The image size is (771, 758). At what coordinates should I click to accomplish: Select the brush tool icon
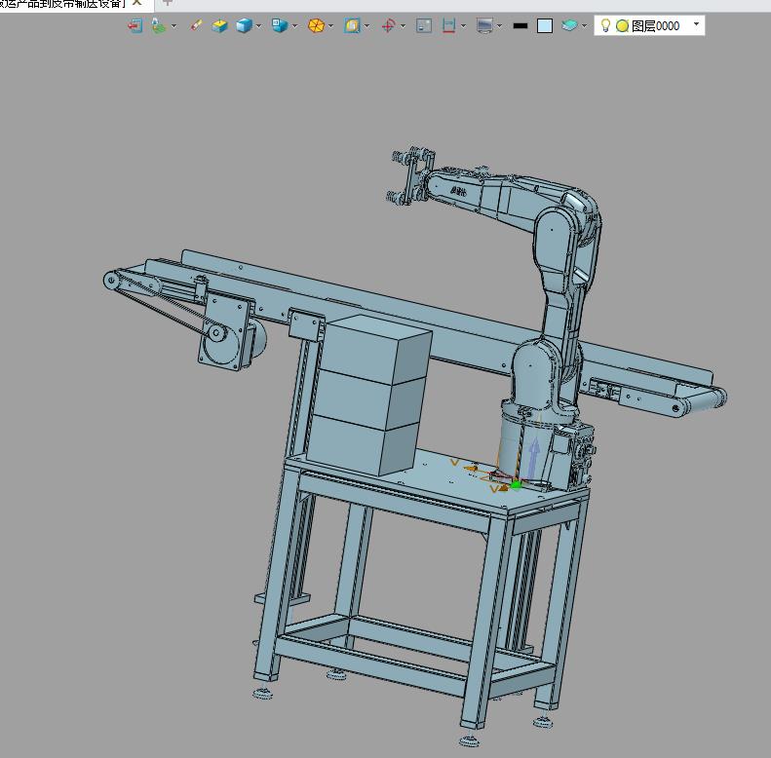coord(196,25)
